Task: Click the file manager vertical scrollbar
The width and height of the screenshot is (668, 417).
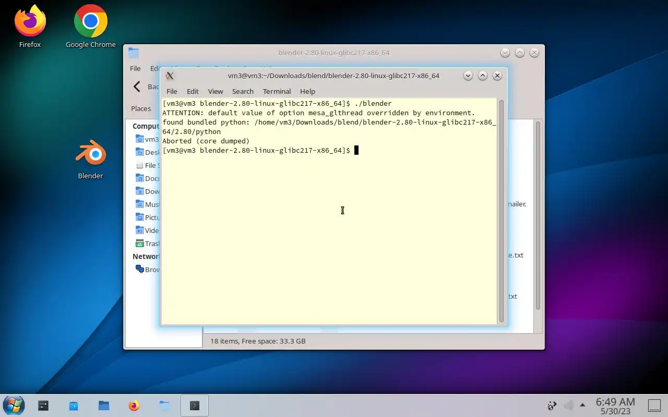Action: 538,216
